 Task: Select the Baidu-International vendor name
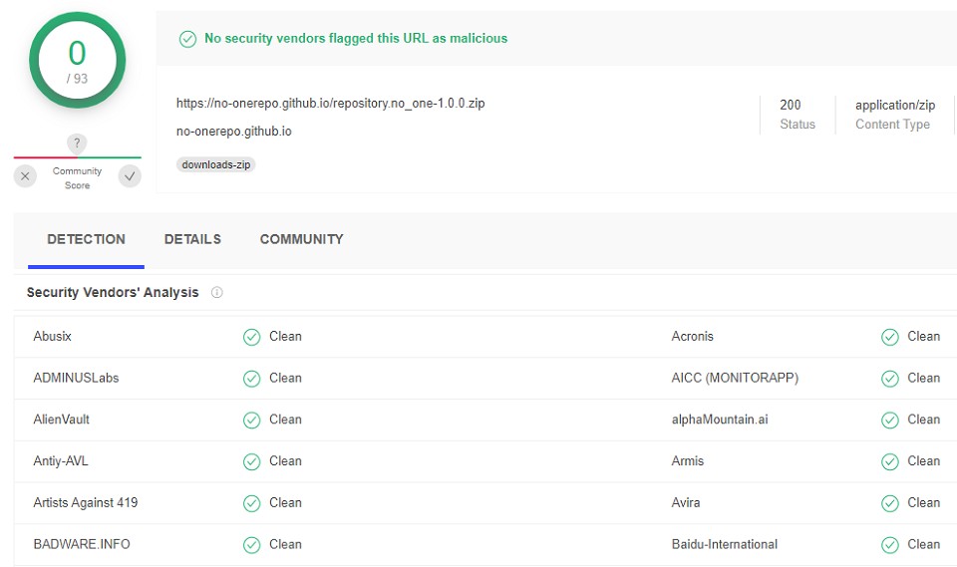point(725,544)
